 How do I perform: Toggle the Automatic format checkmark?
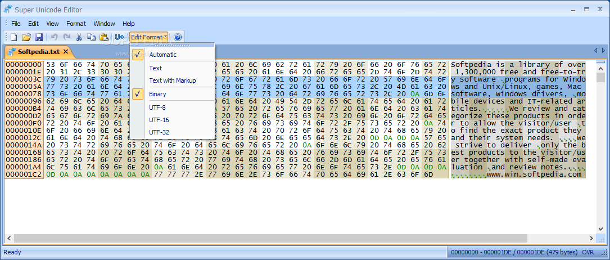coord(138,55)
